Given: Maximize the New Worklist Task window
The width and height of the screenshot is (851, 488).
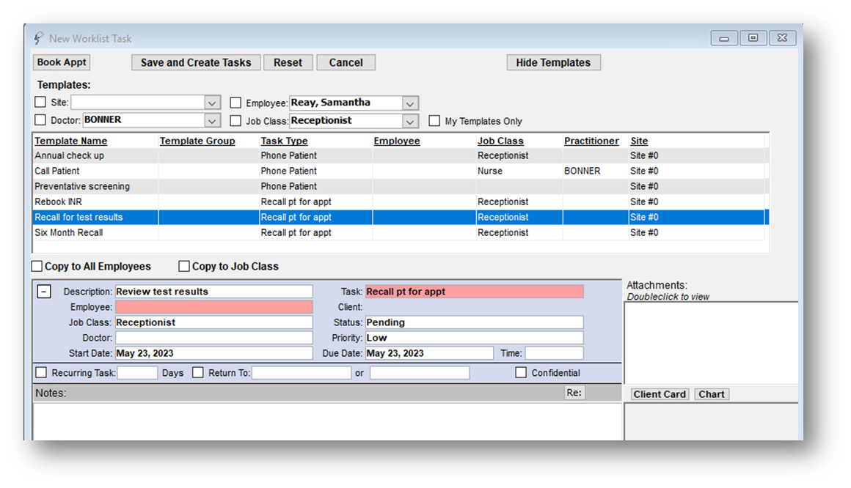Looking at the screenshot, I should (753, 38).
